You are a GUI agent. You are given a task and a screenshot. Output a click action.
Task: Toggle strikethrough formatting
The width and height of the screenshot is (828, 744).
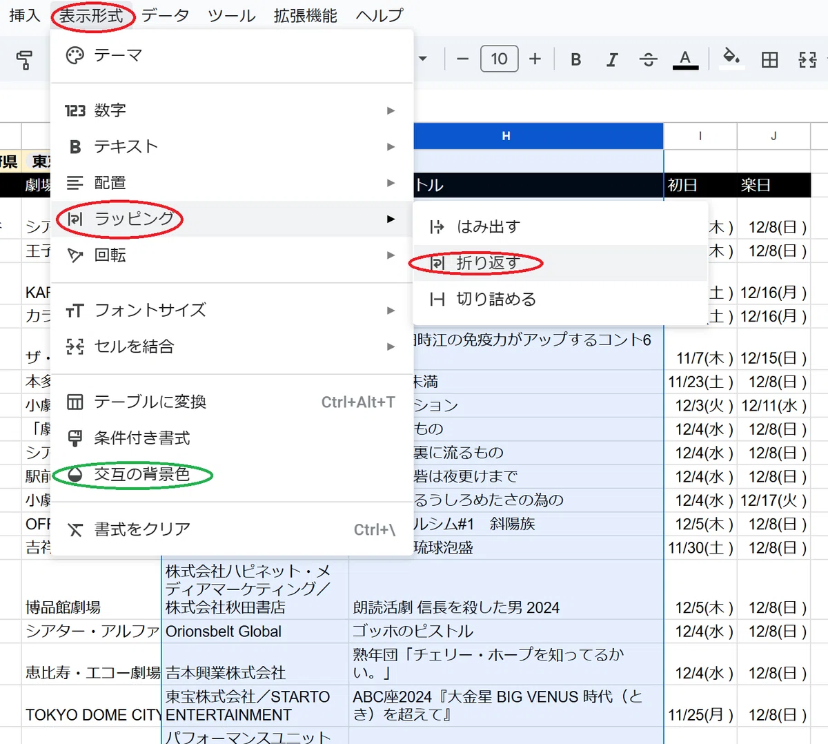pos(648,60)
